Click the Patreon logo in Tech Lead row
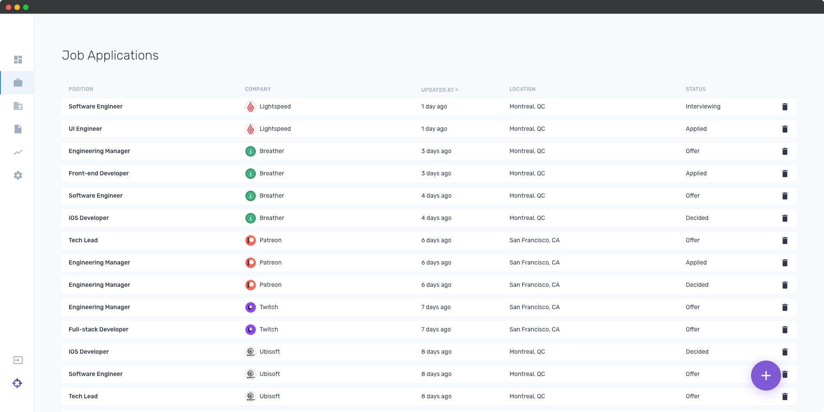824x412 pixels. [x=251, y=241]
